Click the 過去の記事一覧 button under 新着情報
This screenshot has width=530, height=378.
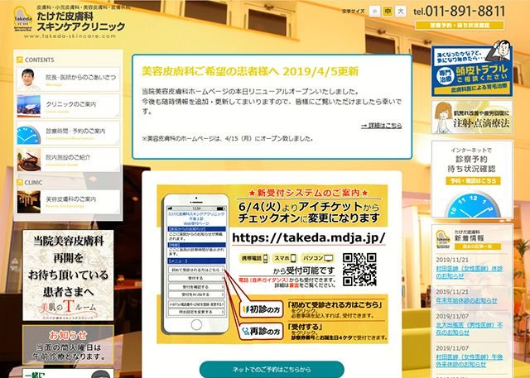click(x=481, y=246)
